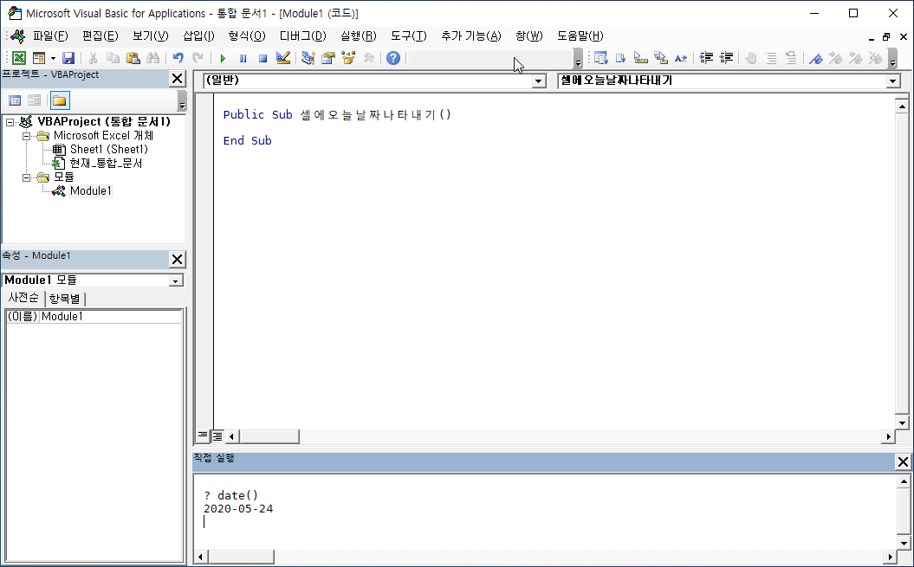Click the Paste clipboard icon
914x567 pixels.
coord(133,58)
